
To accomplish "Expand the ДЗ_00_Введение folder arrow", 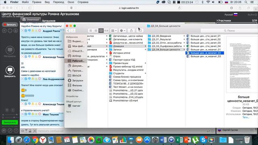I will click(184, 36).
